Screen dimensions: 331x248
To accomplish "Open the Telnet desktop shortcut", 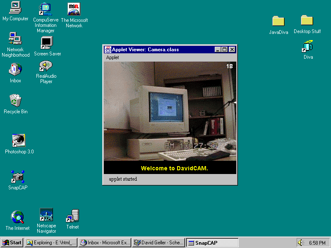I will 72,216.
